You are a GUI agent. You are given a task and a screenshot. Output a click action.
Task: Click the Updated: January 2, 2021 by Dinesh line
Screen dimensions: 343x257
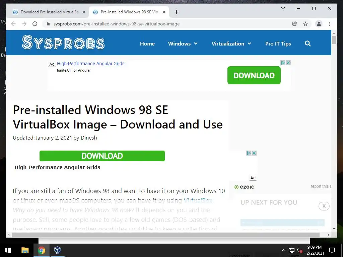tap(55, 138)
